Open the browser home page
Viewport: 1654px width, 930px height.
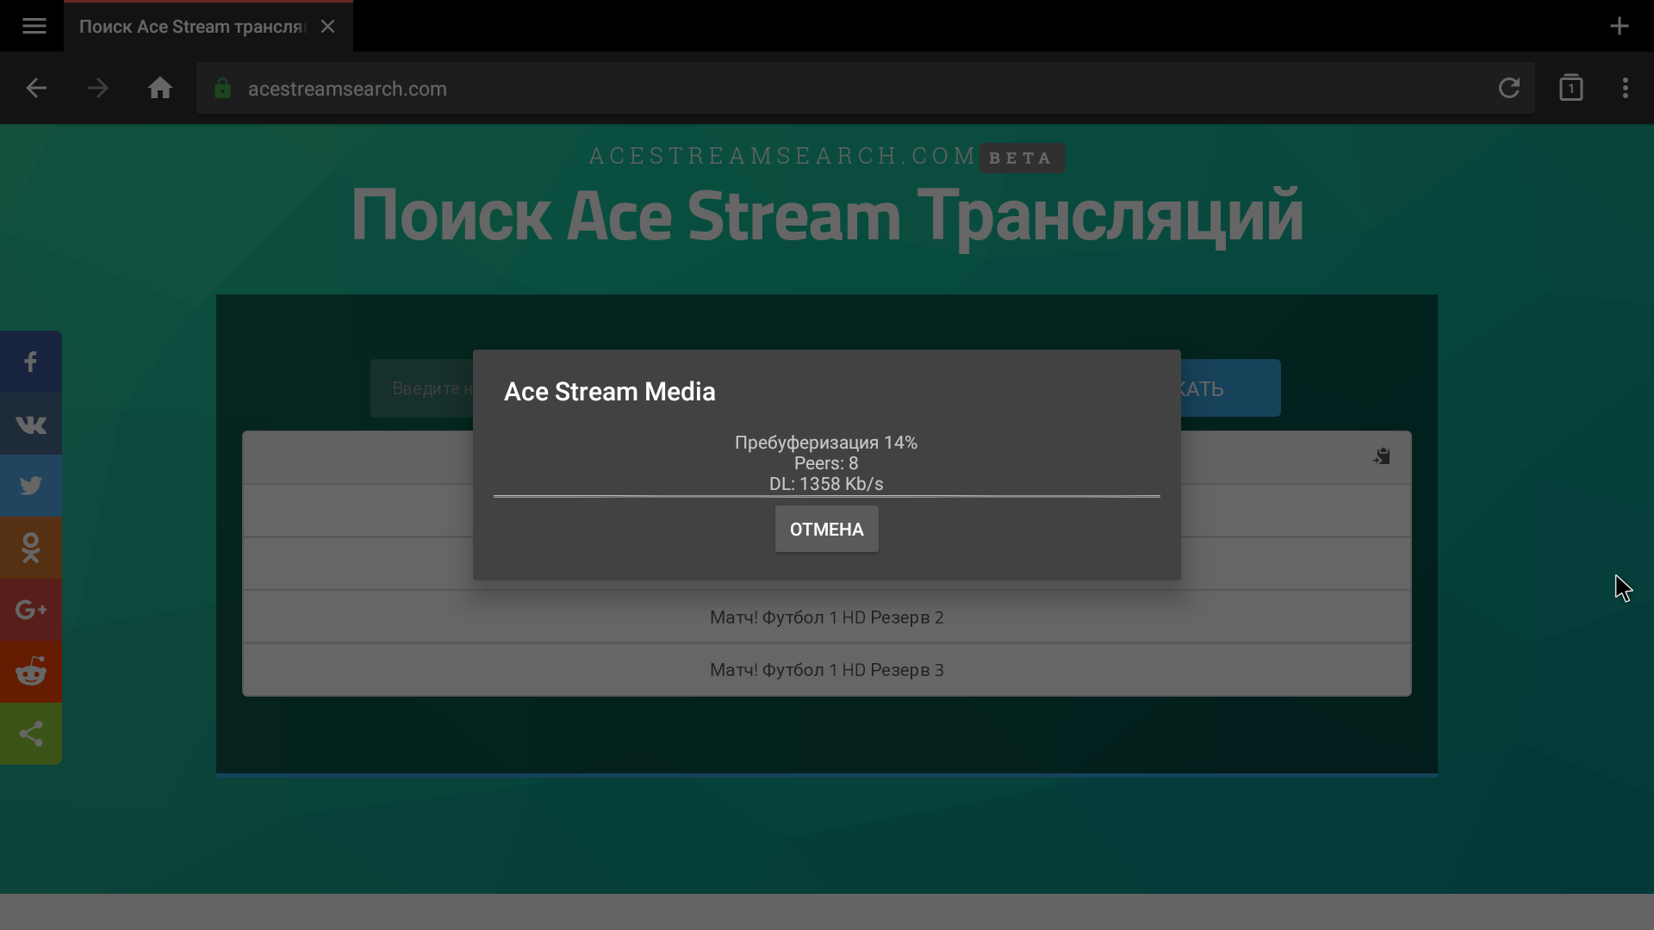pyautogui.click(x=160, y=88)
